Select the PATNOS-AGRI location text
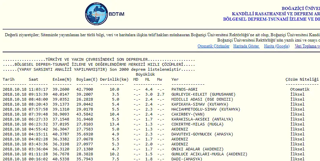 (184, 89)
